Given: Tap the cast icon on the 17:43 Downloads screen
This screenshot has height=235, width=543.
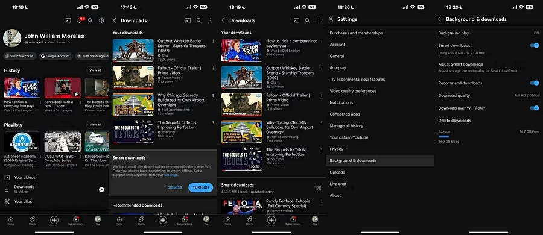Looking at the screenshot, I should pyautogui.click(x=188, y=20).
